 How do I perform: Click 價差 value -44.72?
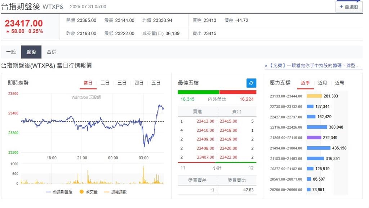[242, 21]
